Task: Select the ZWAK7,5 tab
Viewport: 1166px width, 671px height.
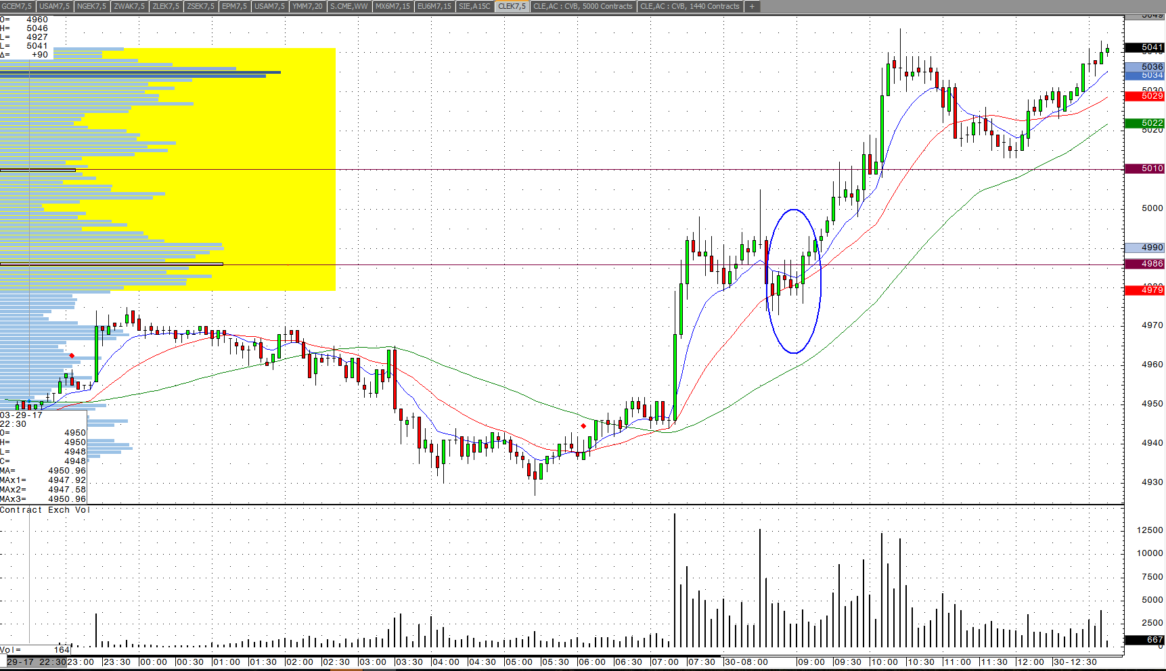Action: (129, 6)
